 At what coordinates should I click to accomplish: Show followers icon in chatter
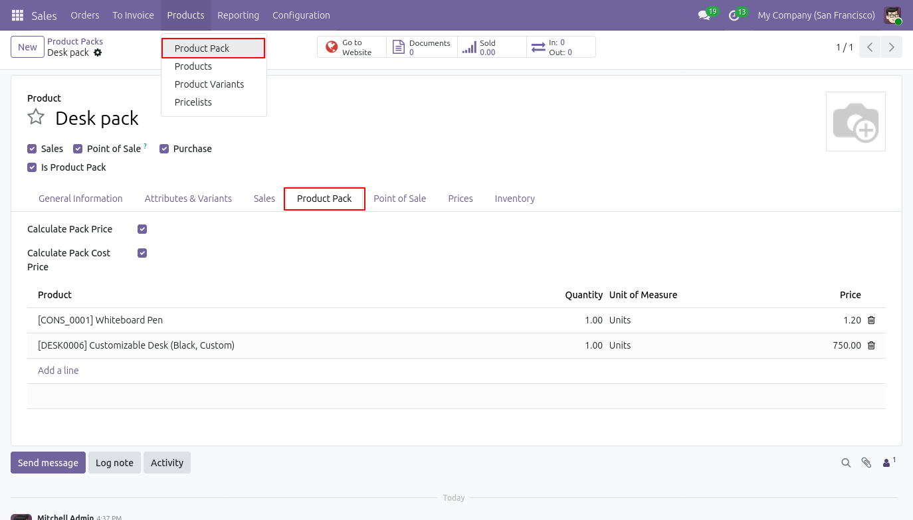tap(889, 462)
